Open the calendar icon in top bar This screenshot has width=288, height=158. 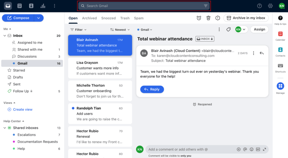(x=19, y=6)
